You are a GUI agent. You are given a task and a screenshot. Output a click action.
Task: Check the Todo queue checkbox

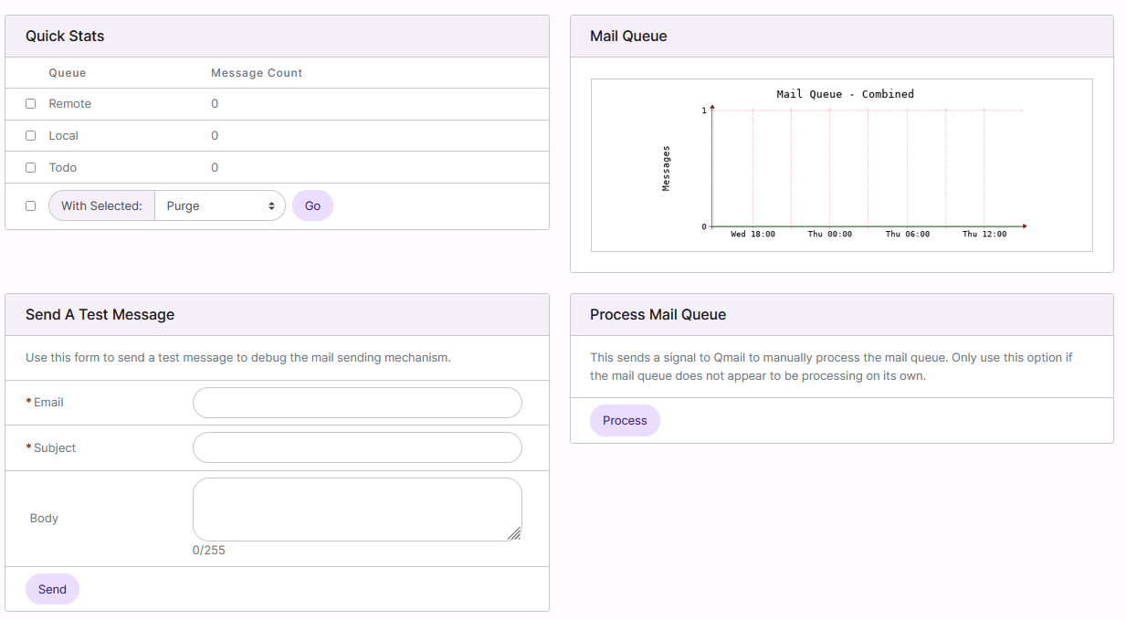pos(30,167)
